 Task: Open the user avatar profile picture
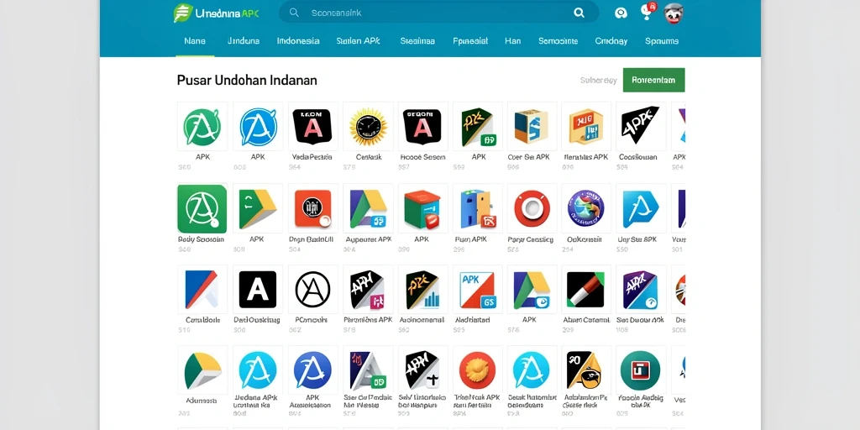tap(674, 13)
